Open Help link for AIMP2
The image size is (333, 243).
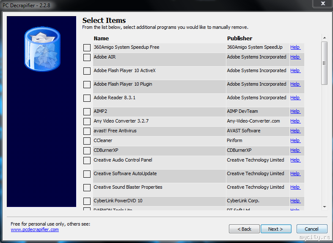(295, 111)
